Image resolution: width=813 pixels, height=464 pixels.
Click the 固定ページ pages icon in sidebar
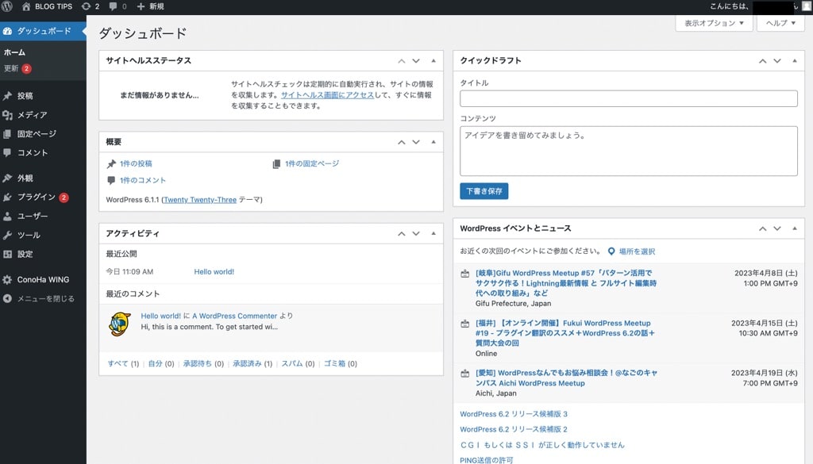coord(7,133)
